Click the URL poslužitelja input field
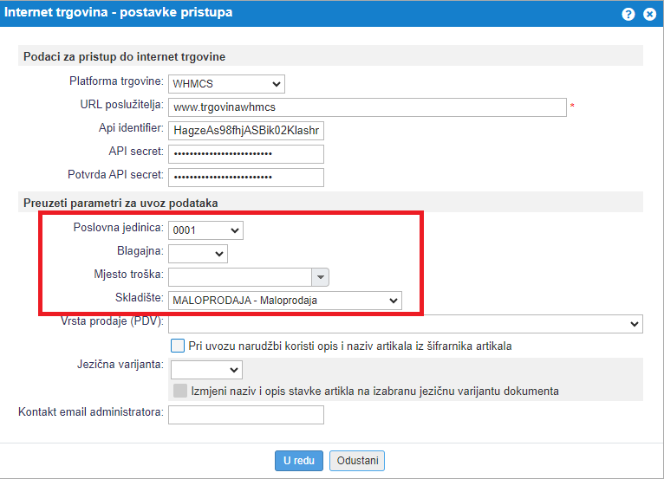The image size is (664, 479). pyautogui.click(x=367, y=107)
